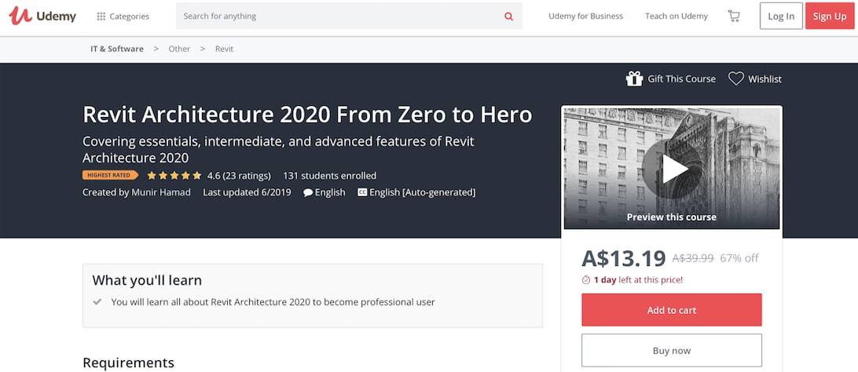Click the Add to cart button

tap(672, 310)
